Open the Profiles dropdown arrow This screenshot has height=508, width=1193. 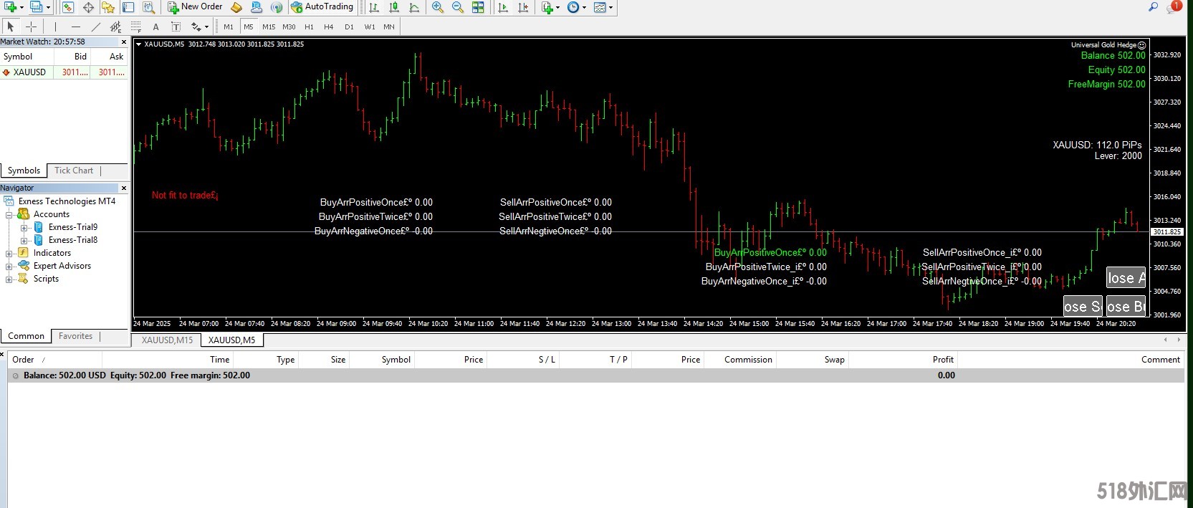point(48,8)
